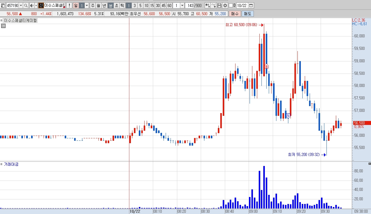Click the 매수 buy button
This screenshot has width=371, height=214.
coord(235,14)
